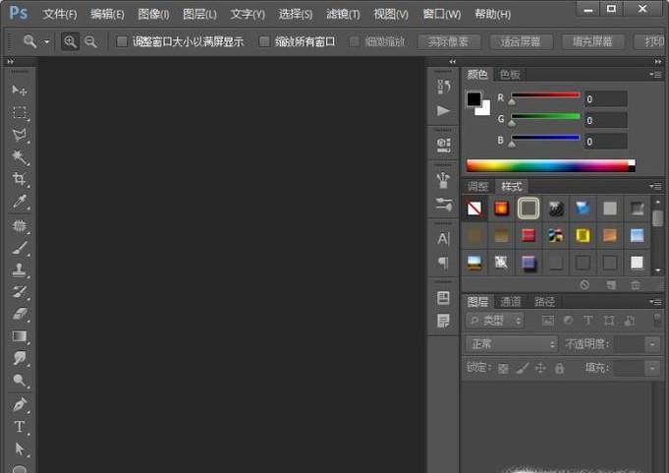Switch to the 调整 tab
This screenshot has width=669, height=473.
[477, 186]
